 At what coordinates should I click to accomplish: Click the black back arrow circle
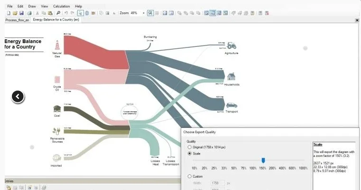click(18, 97)
